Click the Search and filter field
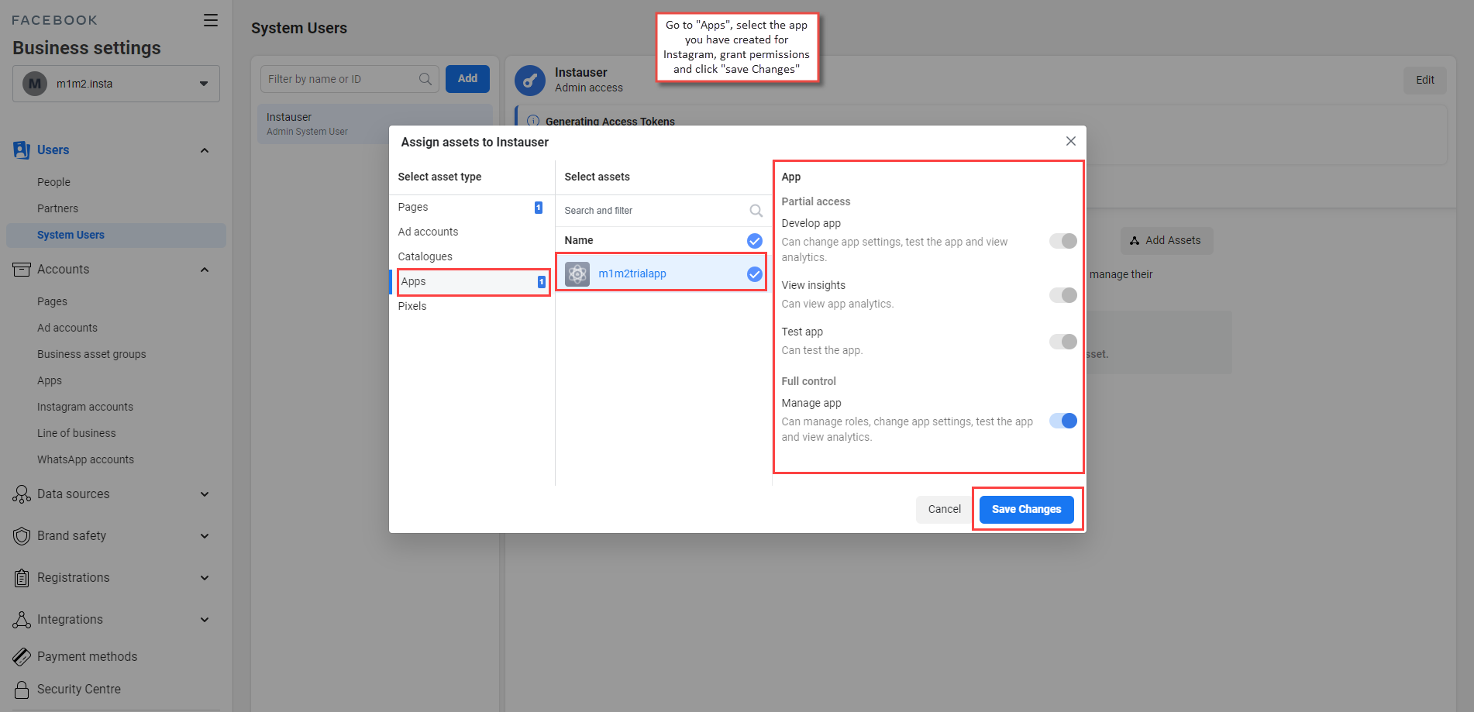The image size is (1474, 712). coord(663,211)
